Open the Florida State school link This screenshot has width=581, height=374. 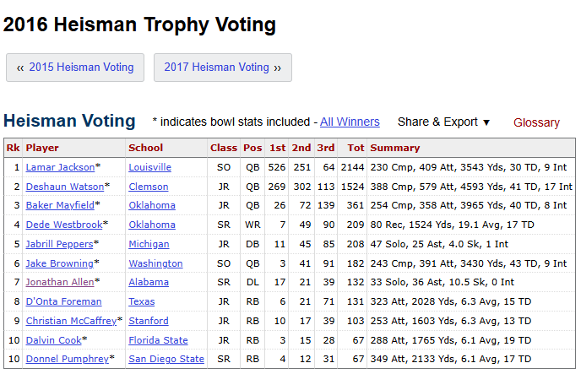pos(158,340)
